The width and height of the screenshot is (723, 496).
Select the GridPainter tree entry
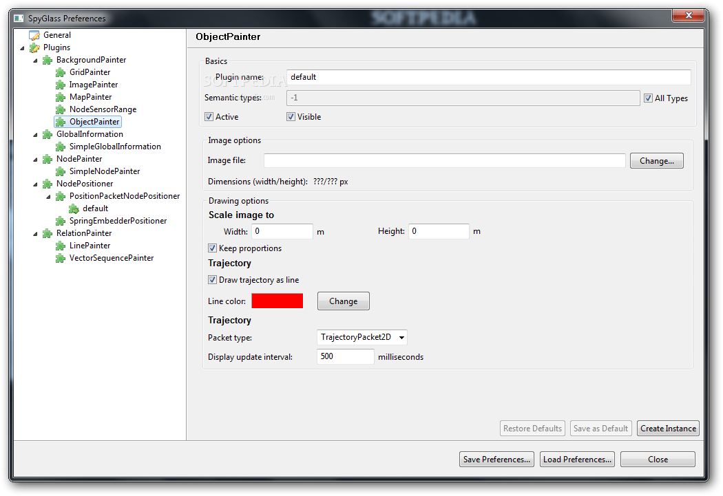(x=90, y=72)
